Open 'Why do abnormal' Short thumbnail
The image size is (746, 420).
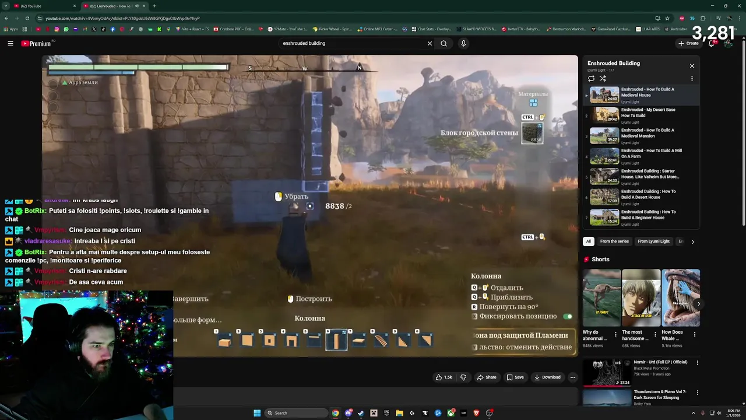click(x=601, y=297)
